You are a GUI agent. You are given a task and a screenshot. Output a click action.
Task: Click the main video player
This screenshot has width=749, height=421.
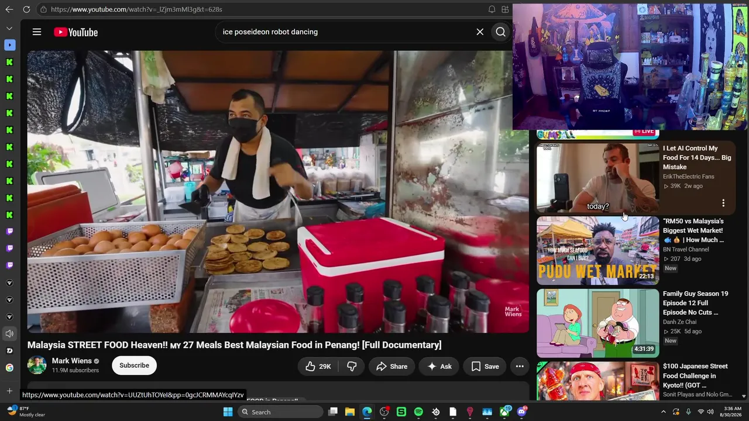click(x=278, y=192)
